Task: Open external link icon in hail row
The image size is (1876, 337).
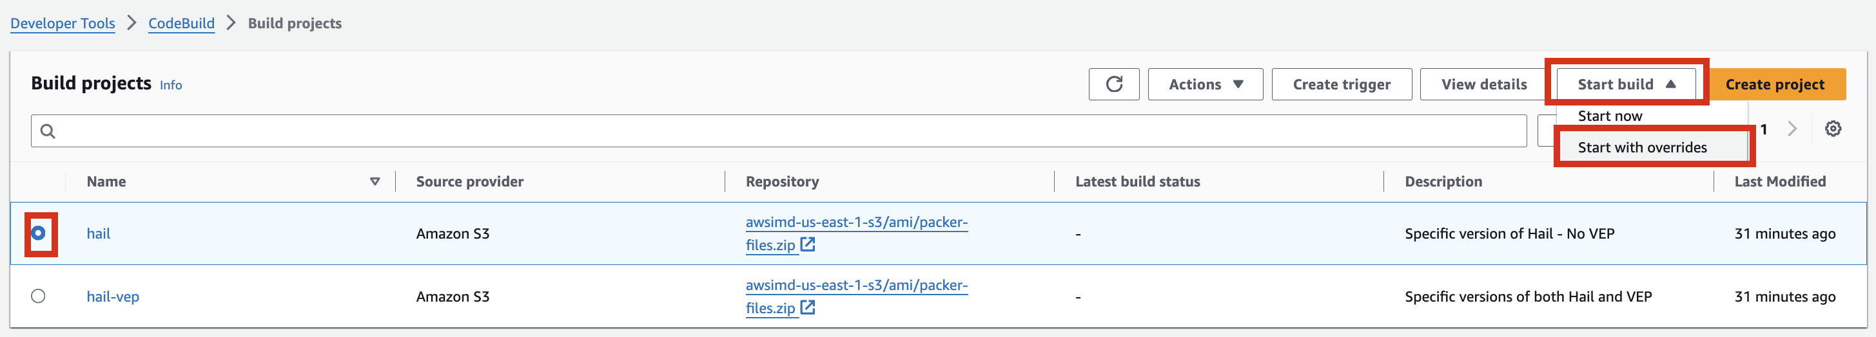Action: click(x=808, y=245)
